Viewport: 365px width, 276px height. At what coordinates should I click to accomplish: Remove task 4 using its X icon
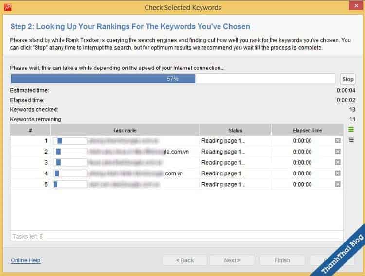coord(337,173)
